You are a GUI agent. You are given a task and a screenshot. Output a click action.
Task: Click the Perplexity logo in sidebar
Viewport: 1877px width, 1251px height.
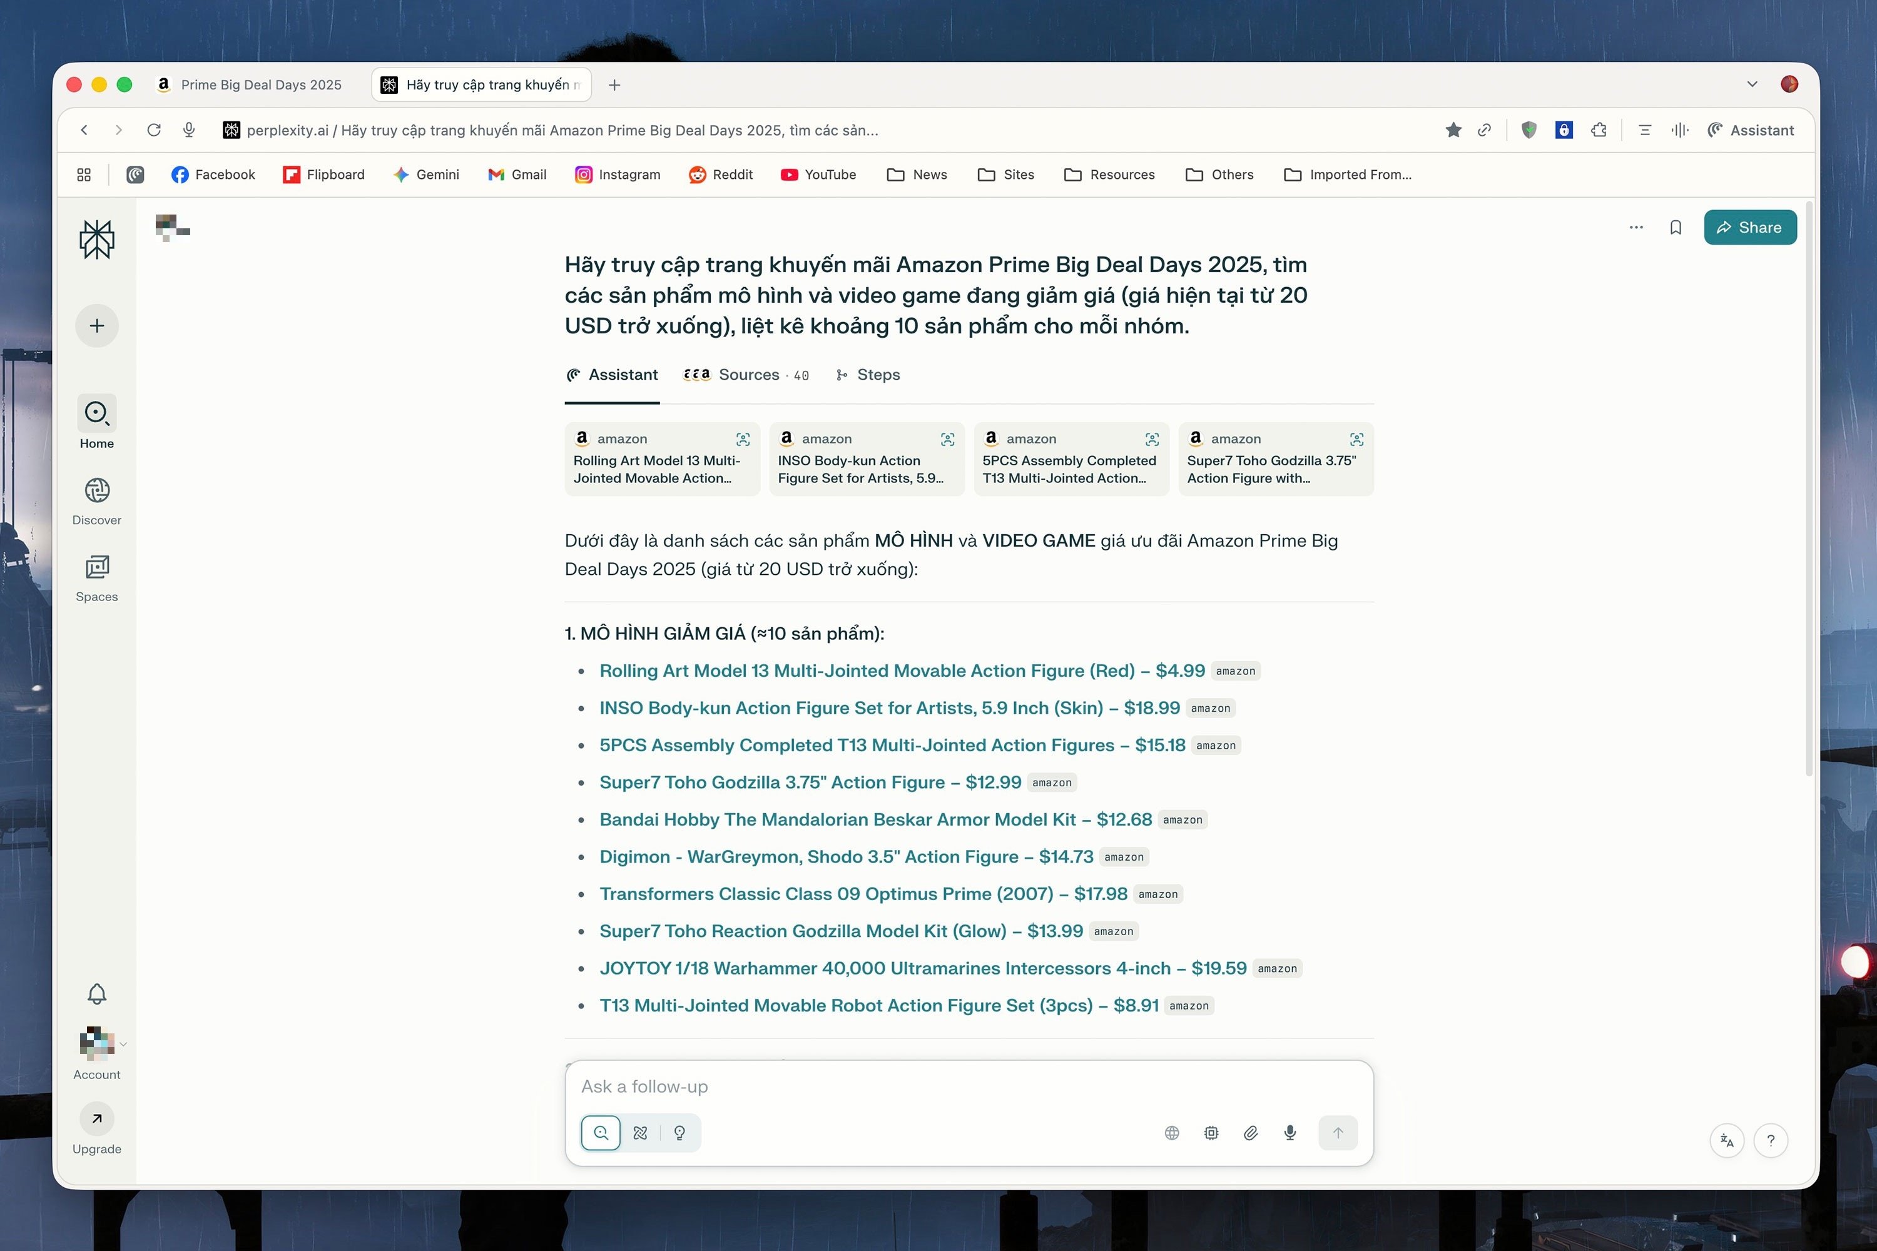(96, 238)
